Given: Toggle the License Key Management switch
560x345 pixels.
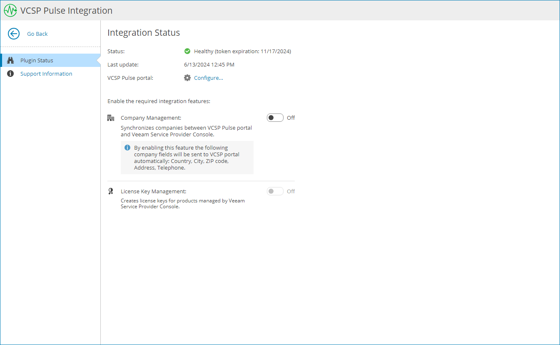Looking at the screenshot, I should 275,191.
